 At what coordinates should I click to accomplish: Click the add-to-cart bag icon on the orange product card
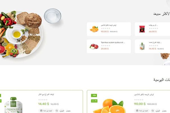[137, 111]
